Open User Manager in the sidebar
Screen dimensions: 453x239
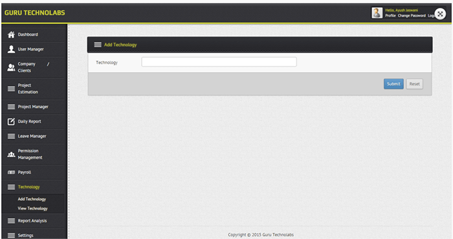[30, 49]
